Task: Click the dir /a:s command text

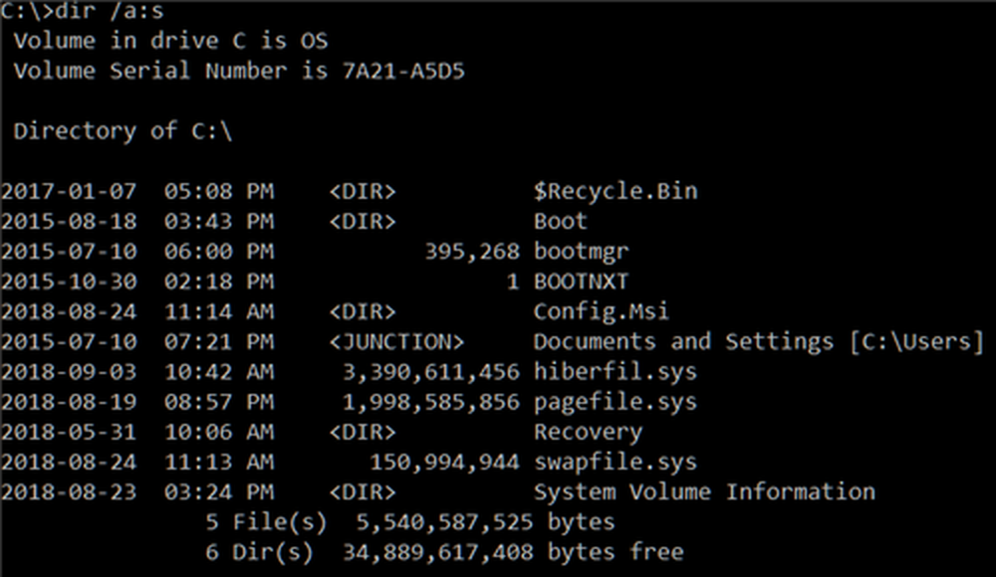Action: click(110, 11)
